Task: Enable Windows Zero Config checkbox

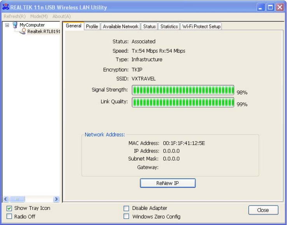Action: click(x=126, y=216)
